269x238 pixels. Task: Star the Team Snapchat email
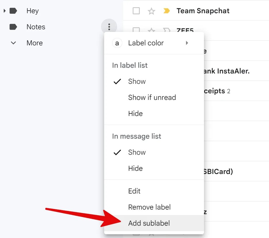(x=151, y=11)
